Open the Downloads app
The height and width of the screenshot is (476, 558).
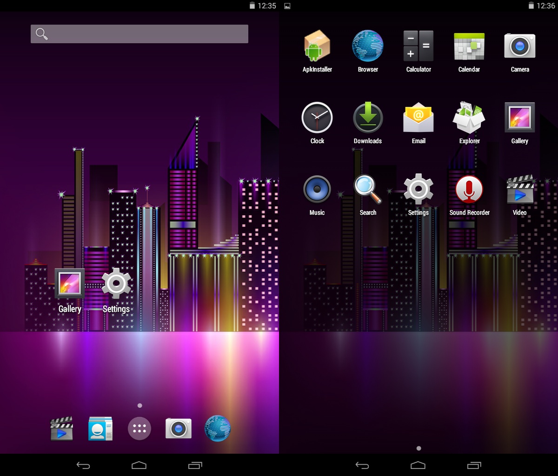click(368, 122)
